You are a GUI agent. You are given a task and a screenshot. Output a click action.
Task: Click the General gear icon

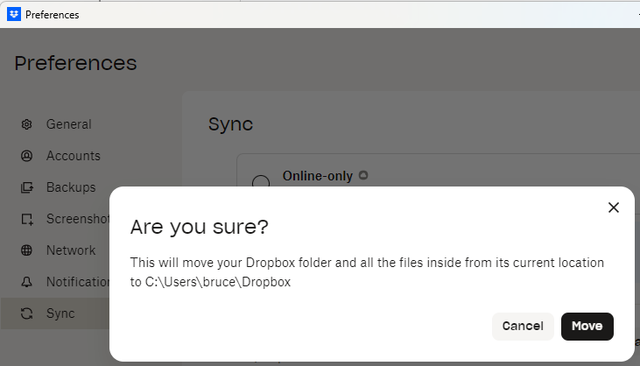click(x=27, y=124)
